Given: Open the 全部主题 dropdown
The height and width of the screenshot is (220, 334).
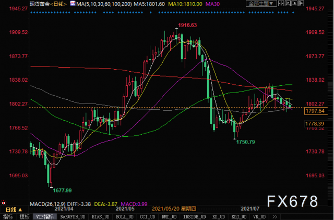Looking at the screenshot, I should (261, 4).
